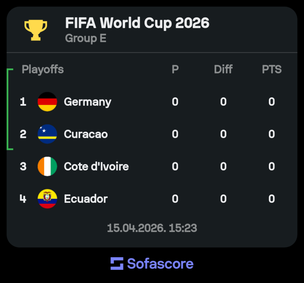This screenshot has height=283, width=304.
Task: Click the Sofascore logo icon
Action: (x=117, y=263)
